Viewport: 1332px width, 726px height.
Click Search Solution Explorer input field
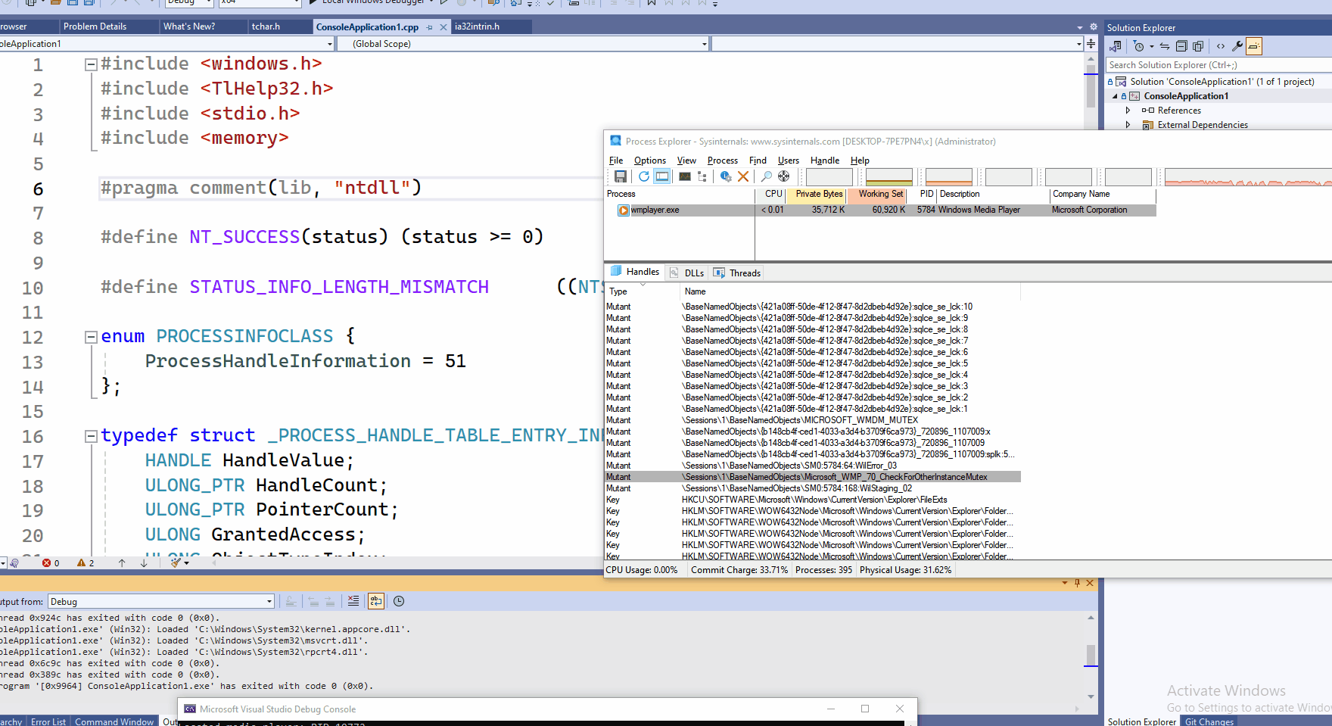(x=1218, y=65)
